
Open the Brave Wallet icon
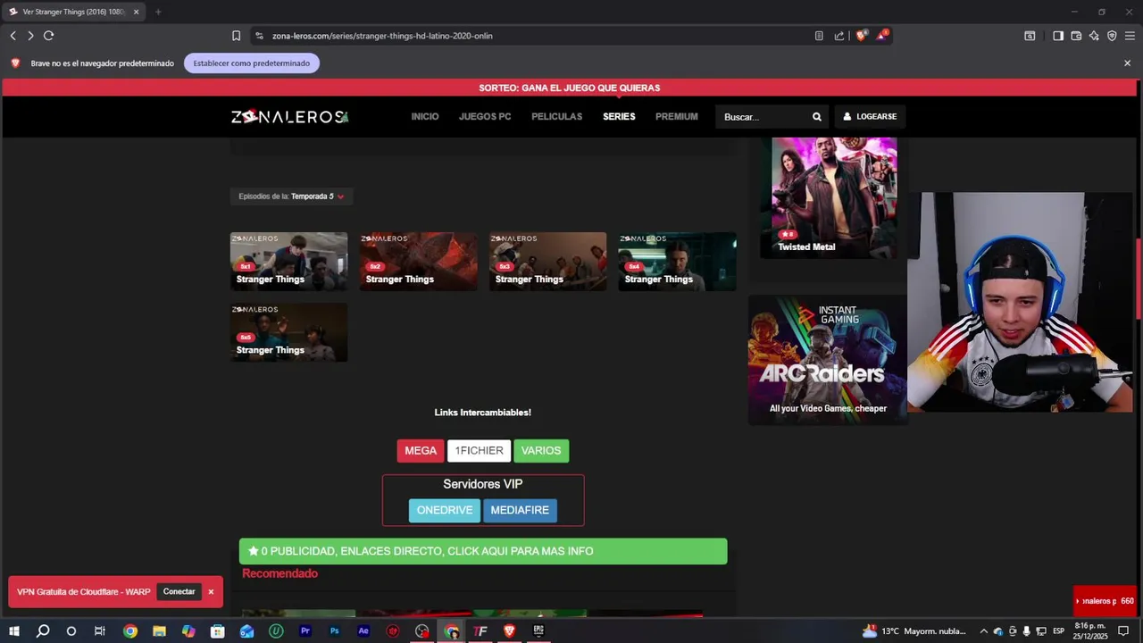click(1076, 36)
